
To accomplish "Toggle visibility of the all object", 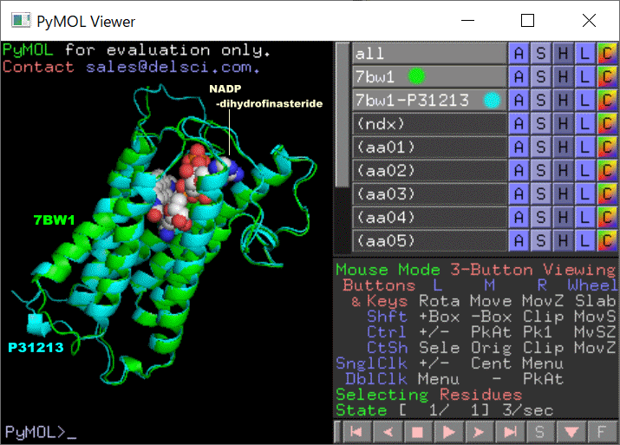I will [429, 53].
